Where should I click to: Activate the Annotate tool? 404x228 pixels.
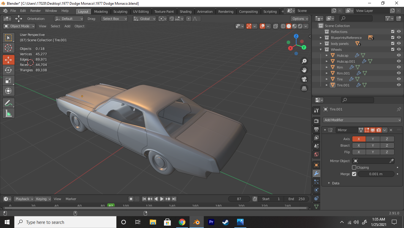8,103
